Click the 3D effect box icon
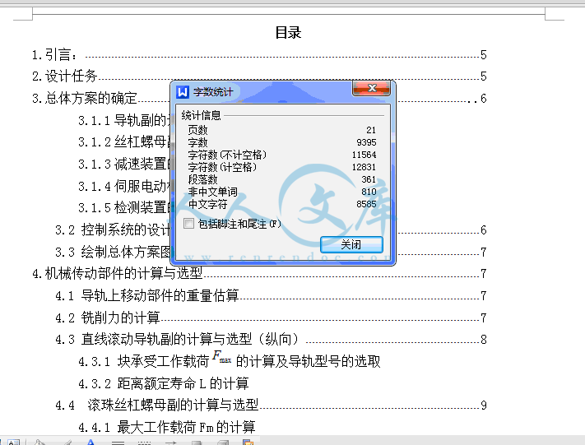The width and height of the screenshot is (585, 445). pos(222,443)
